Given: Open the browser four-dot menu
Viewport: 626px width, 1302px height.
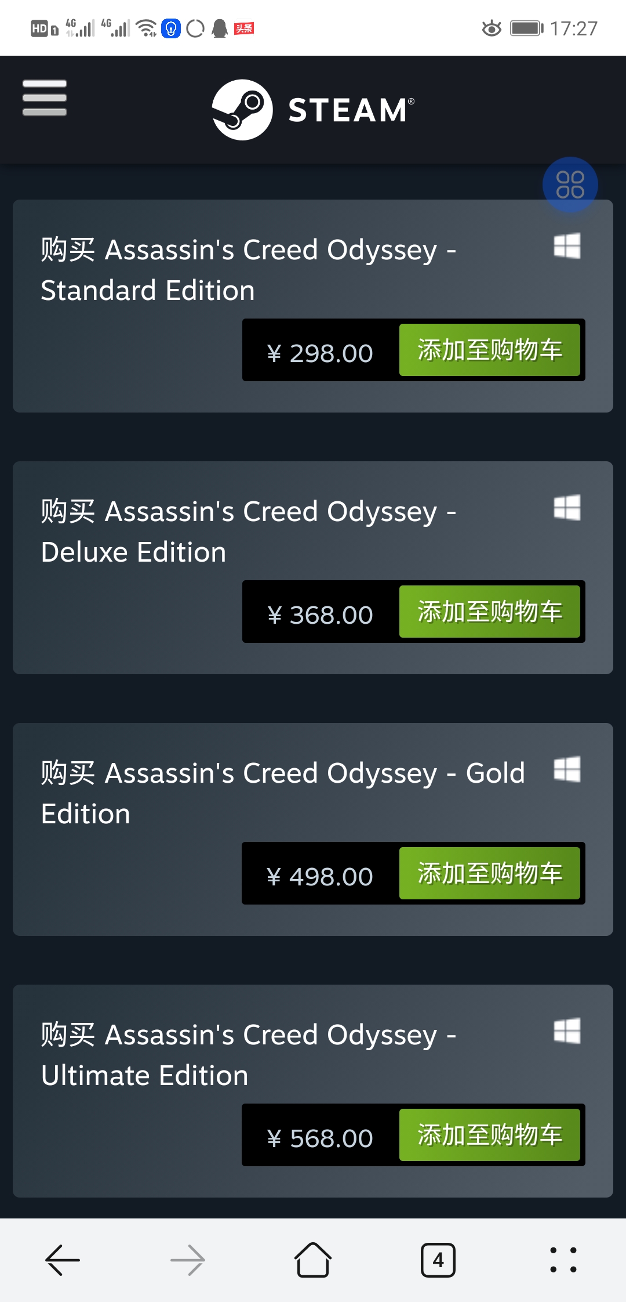Looking at the screenshot, I should [x=563, y=1260].
